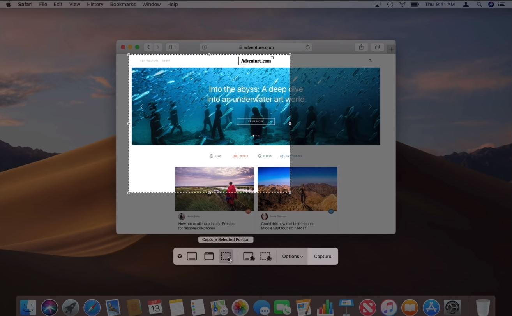
Task: Open the Safari sidebar
Action: tap(172, 47)
